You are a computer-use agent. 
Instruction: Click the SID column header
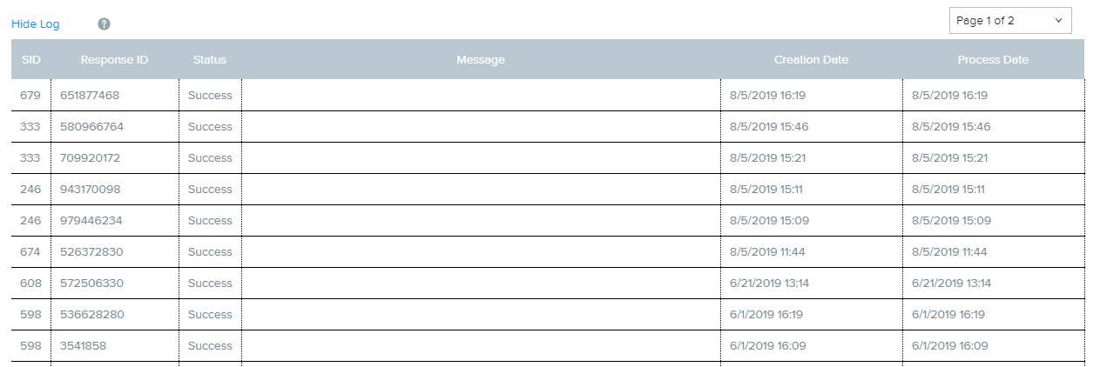click(31, 60)
